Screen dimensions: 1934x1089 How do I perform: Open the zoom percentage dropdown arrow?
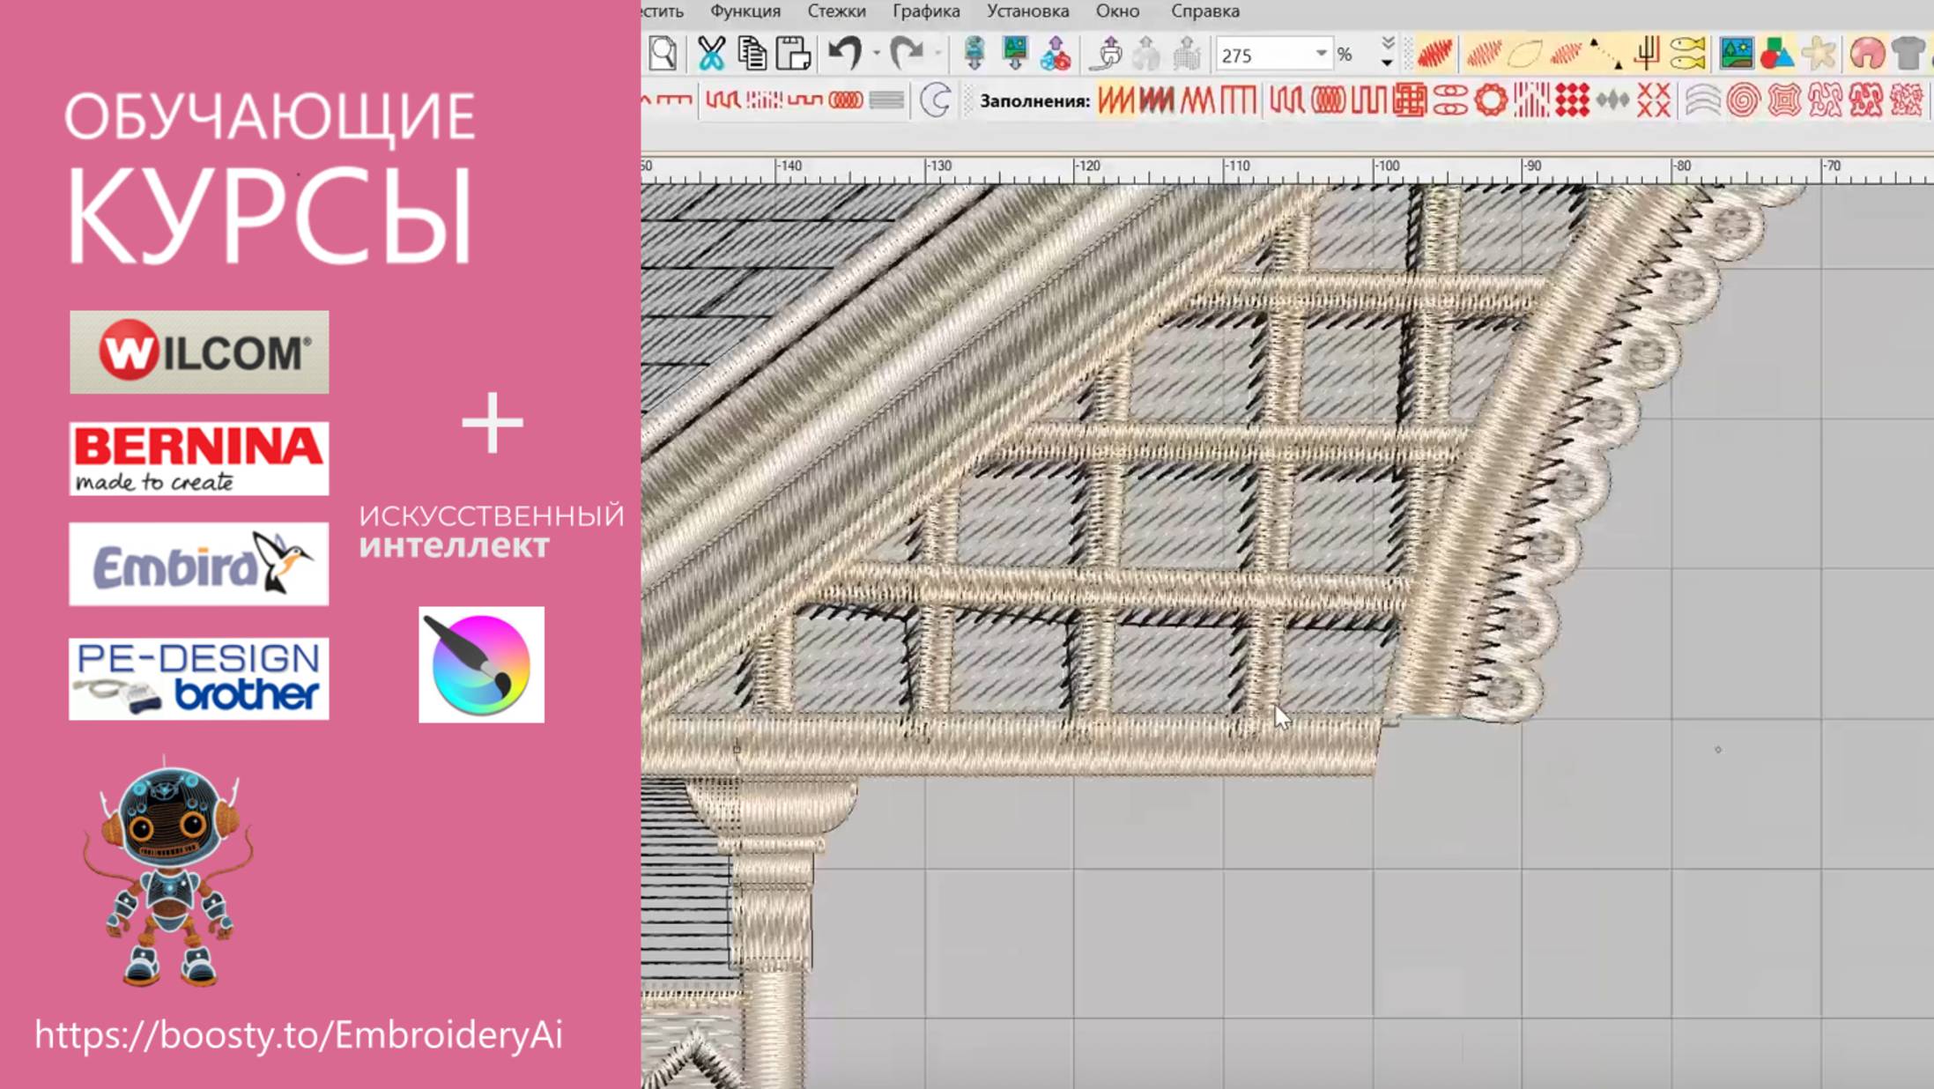point(1321,54)
